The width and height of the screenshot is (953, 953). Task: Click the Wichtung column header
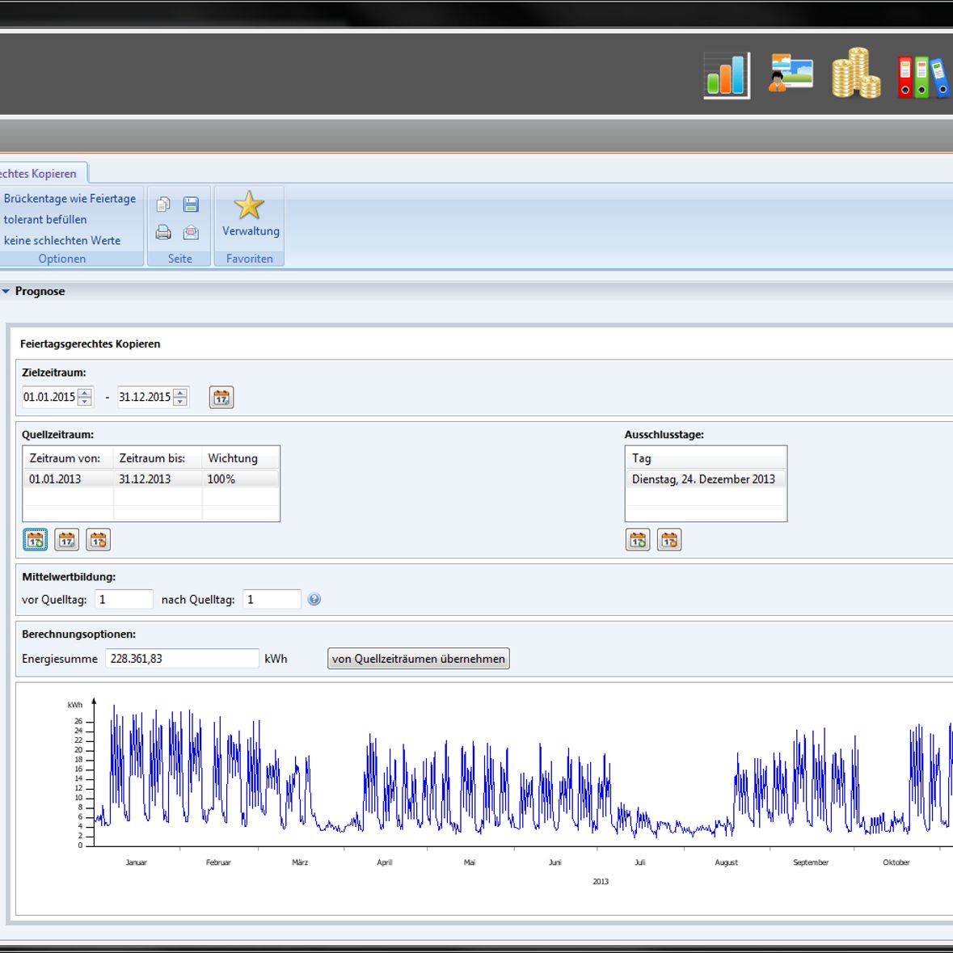241,458
